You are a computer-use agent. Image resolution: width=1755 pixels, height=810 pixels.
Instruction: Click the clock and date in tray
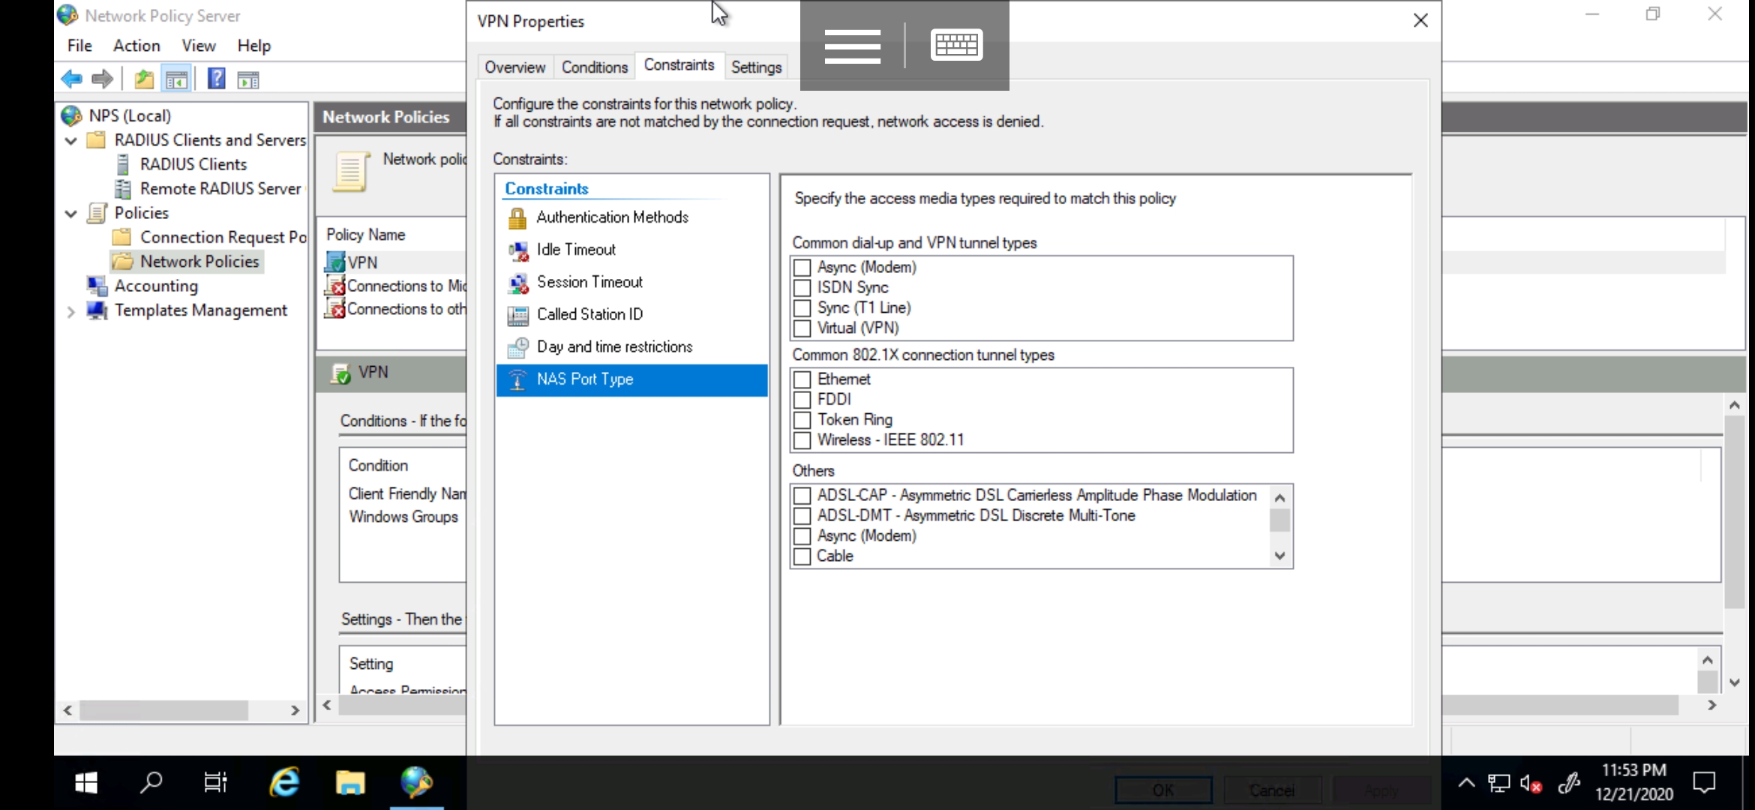(x=1633, y=783)
